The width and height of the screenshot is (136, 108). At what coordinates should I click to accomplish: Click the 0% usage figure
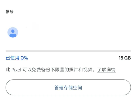[x=24, y=58]
